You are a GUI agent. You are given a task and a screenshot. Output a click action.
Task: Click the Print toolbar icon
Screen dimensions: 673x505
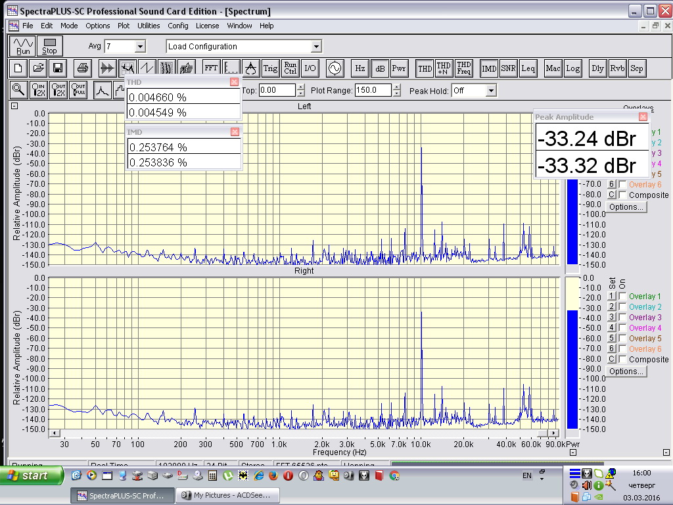[82, 68]
